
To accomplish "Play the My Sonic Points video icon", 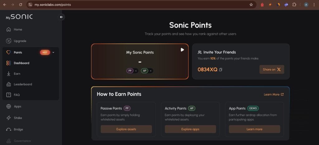I will [x=182, y=50].
